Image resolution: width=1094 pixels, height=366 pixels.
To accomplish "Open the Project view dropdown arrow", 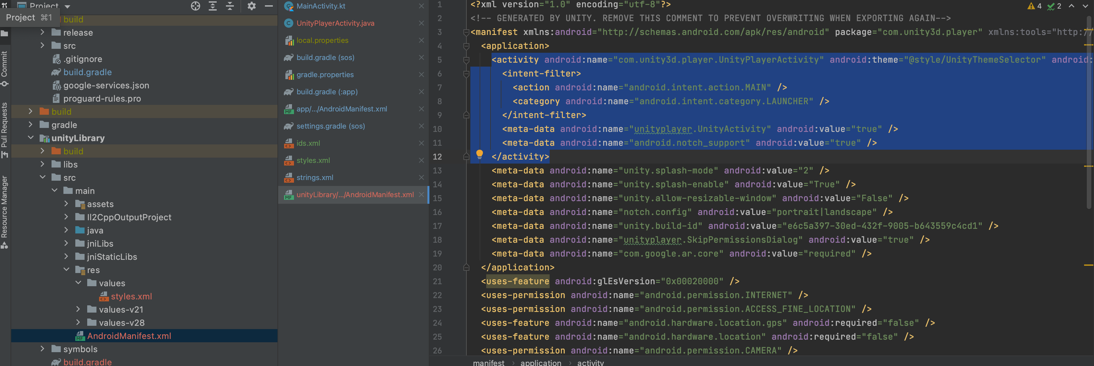I will pos(67,6).
